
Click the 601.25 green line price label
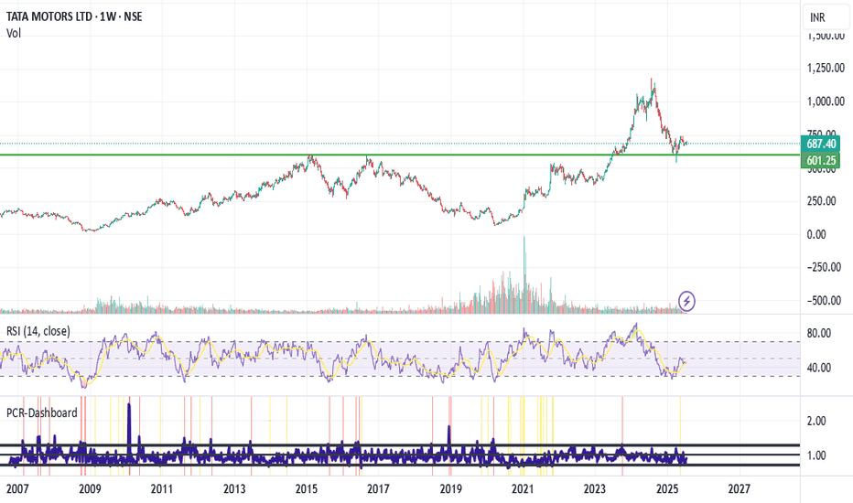pyautogui.click(x=820, y=160)
